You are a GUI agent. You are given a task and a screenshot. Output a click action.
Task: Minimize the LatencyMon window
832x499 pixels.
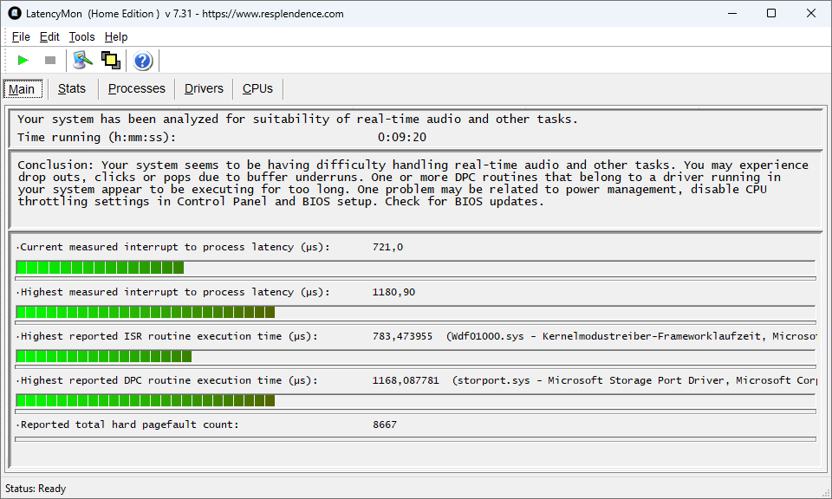point(732,13)
